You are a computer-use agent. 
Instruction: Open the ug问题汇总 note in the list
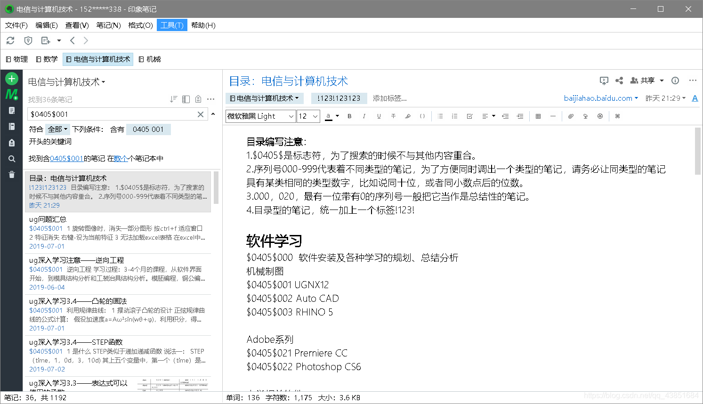tap(118, 233)
